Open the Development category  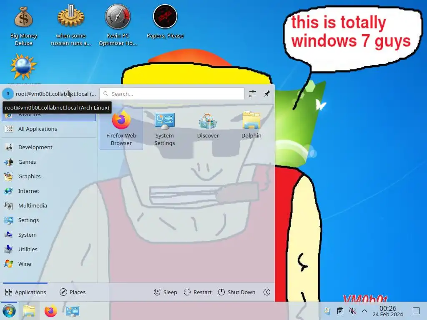(49, 147)
